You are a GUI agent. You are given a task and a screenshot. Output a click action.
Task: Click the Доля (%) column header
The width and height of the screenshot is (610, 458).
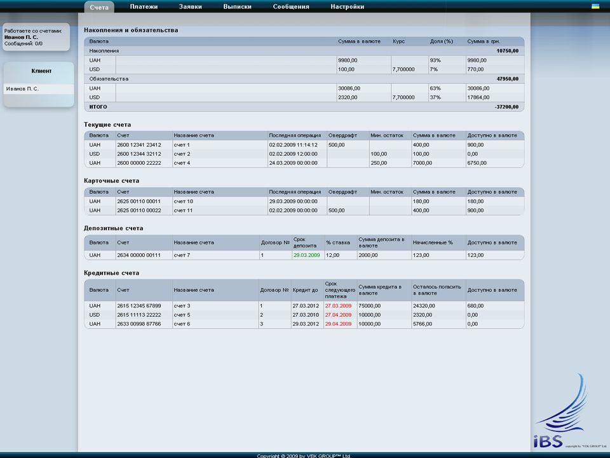442,41
